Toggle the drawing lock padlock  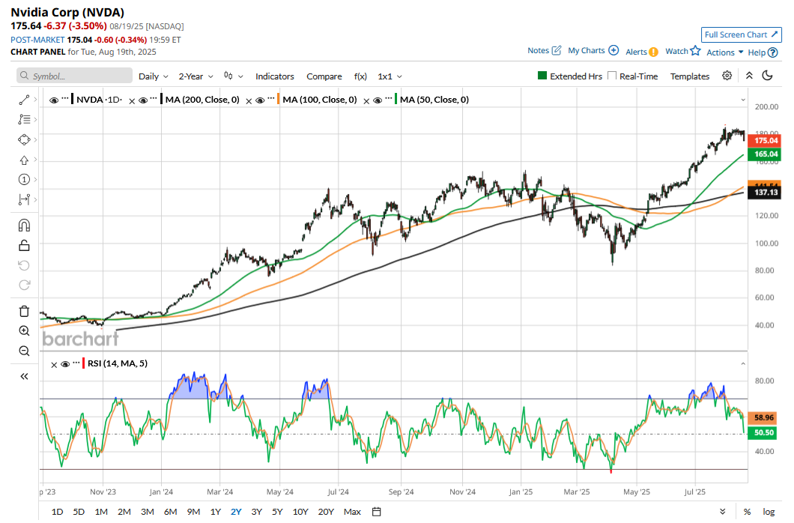click(24, 246)
